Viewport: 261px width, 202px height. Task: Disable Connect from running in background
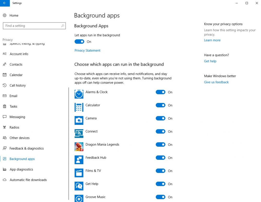[x=161, y=132]
